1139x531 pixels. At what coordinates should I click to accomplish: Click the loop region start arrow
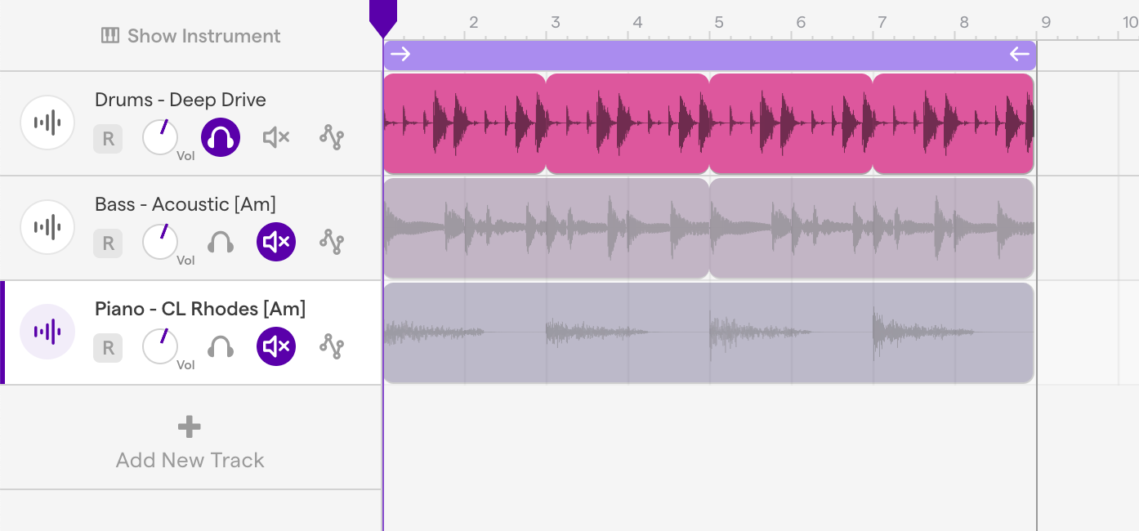click(x=400, y=55)
